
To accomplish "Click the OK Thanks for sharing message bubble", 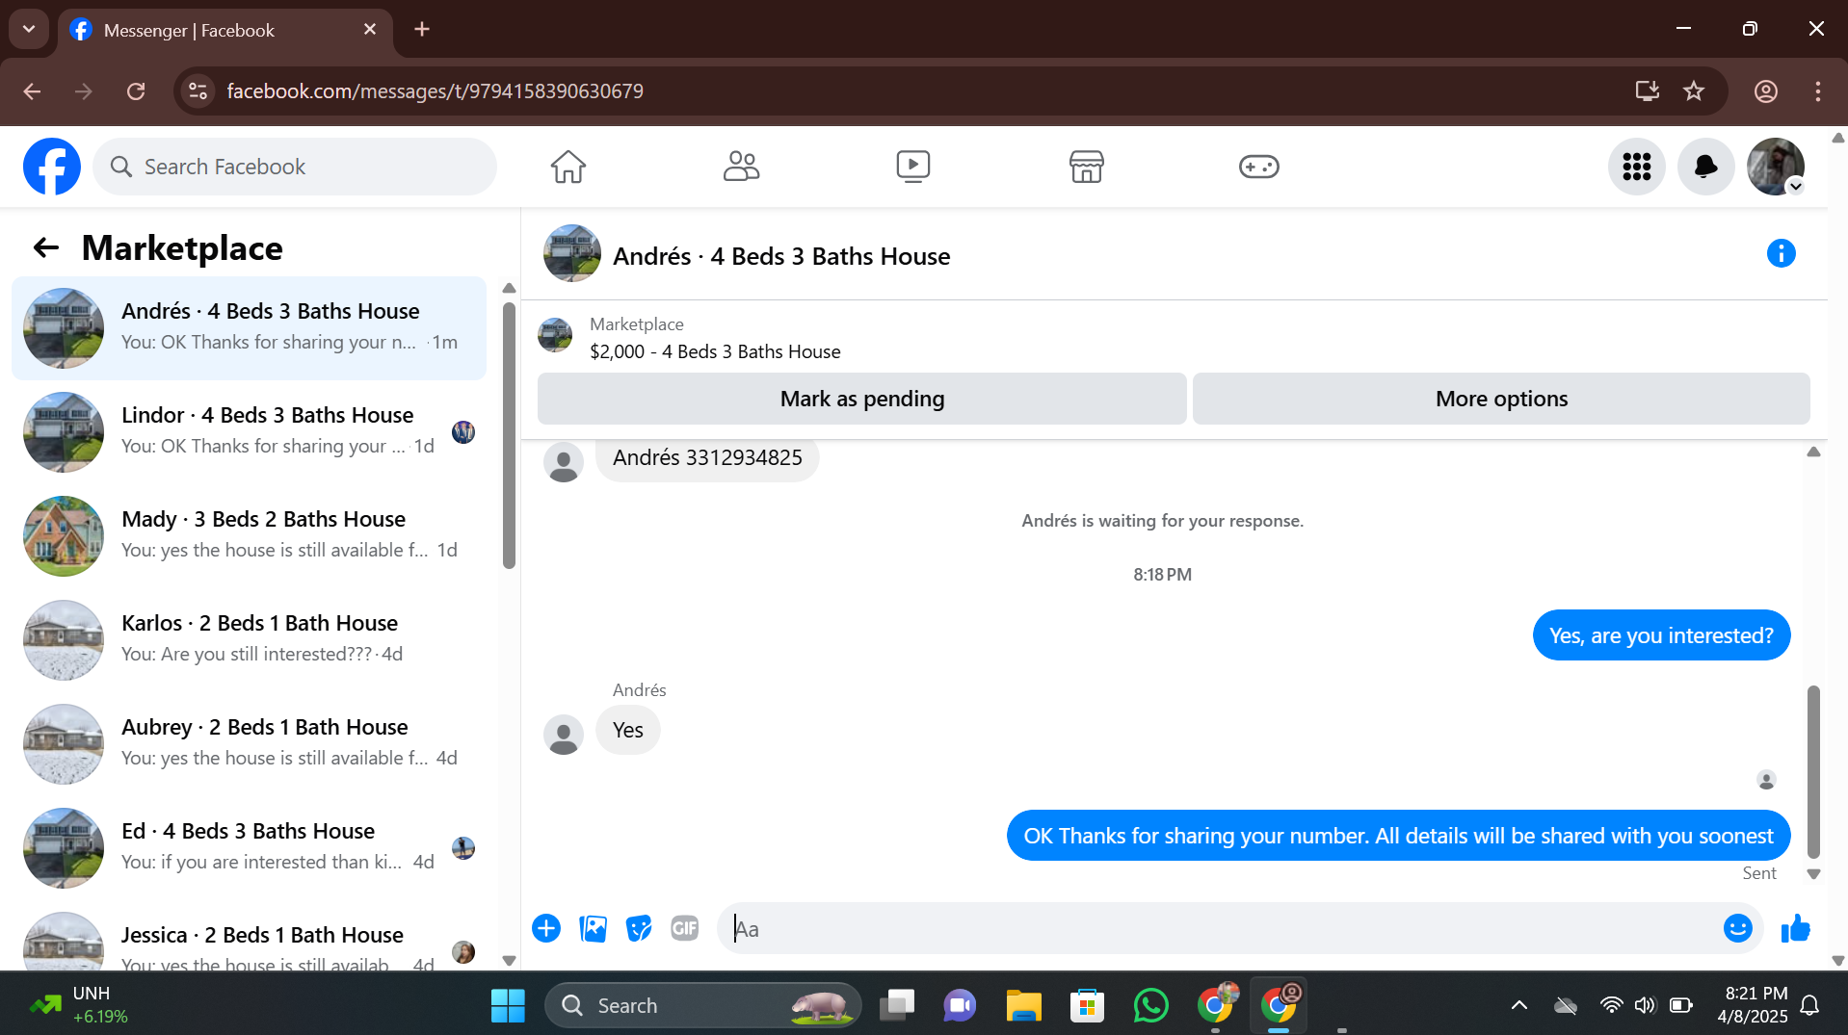I will click(x=1398, y=836).
